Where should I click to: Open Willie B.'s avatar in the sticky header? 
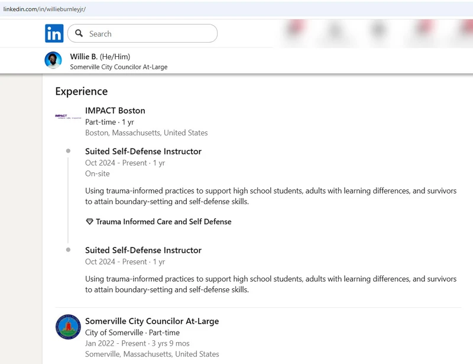click(53, 60)
